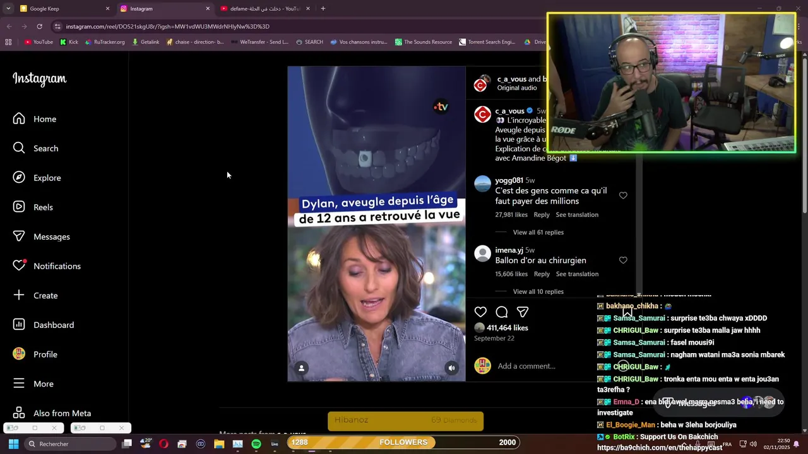The height and width of the screenshot is (454, 808).
Task: Click c_a_vous avatar next to caption
Action: [482, 114]
